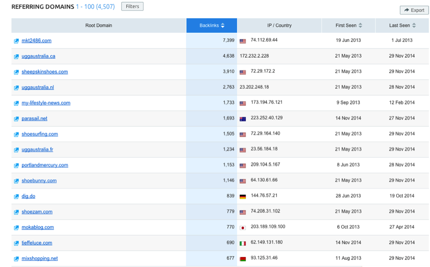
Task: Open external link icon for shoebunny.com
Action: (16, 181)
